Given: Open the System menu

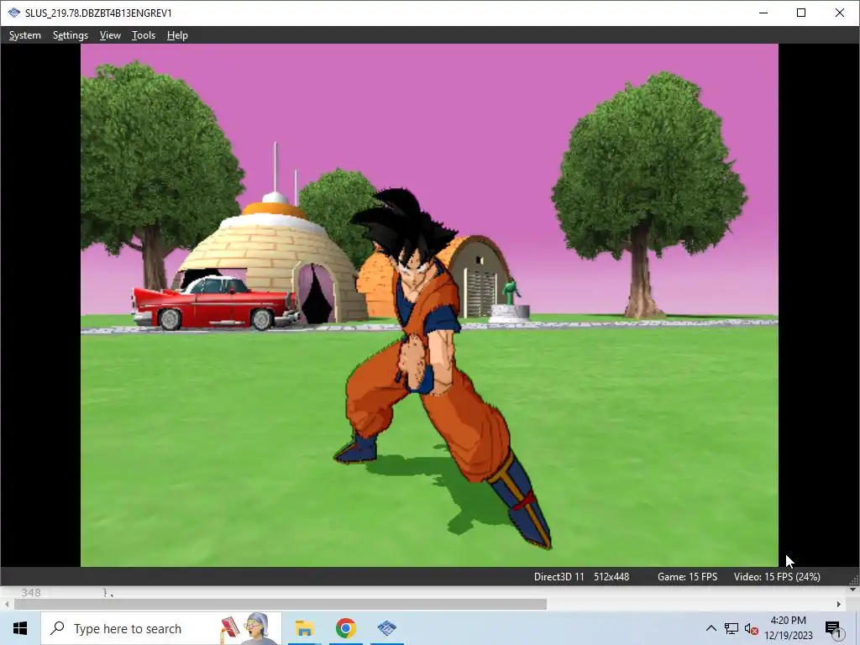Looking at the screenshot, I should [x=24, y=35].
